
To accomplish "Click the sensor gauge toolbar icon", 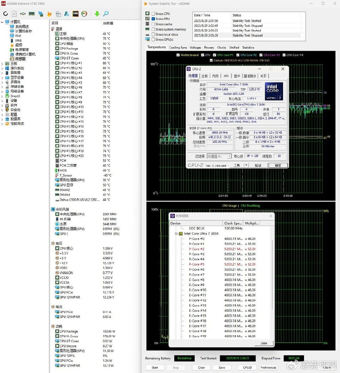I will tap(84, 14).
